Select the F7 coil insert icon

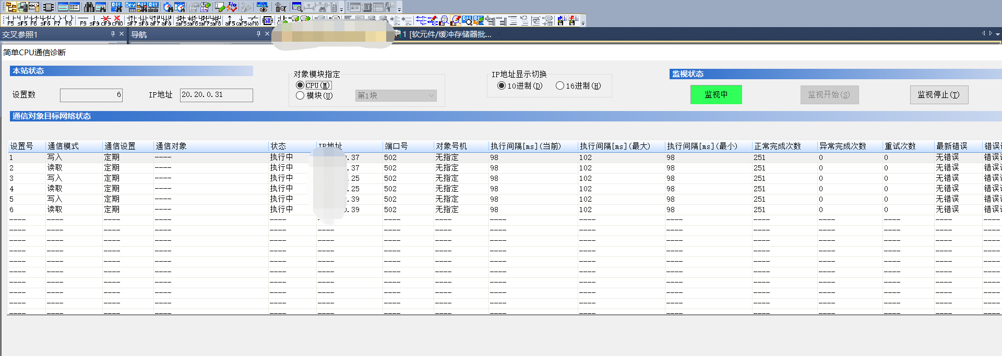[x=57, y=20]
